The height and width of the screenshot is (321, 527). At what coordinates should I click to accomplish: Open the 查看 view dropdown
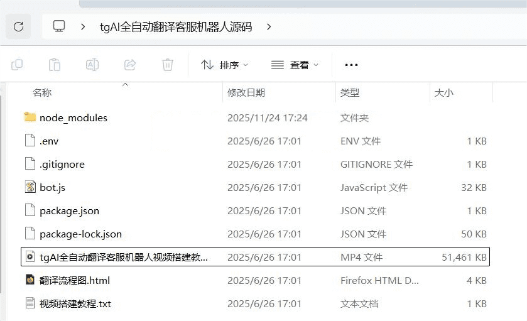tap(295, 65)
